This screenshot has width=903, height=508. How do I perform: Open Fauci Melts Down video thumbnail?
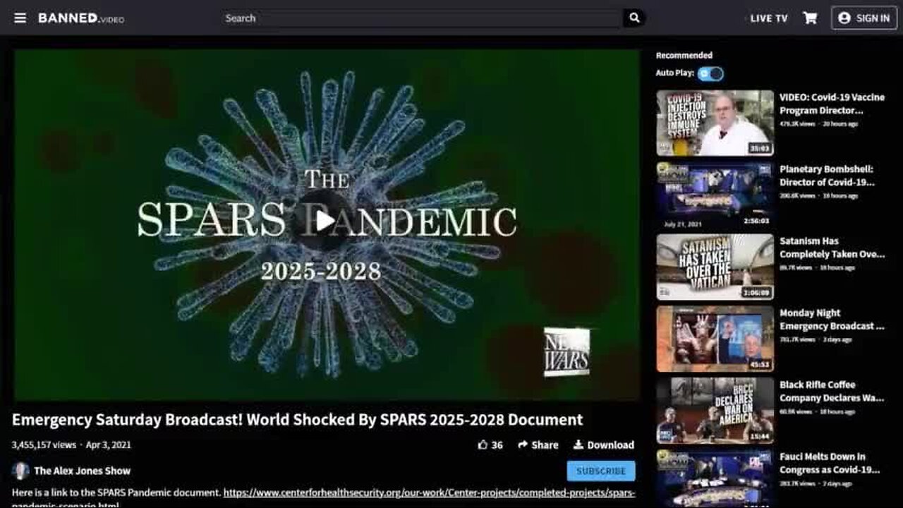coord(715,478)
